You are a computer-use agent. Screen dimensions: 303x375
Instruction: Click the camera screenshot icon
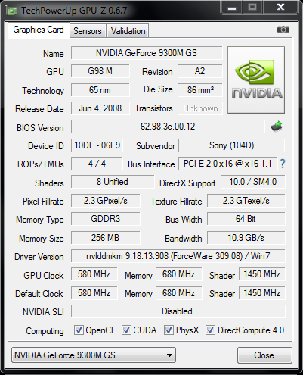click(x=283, y=30)
